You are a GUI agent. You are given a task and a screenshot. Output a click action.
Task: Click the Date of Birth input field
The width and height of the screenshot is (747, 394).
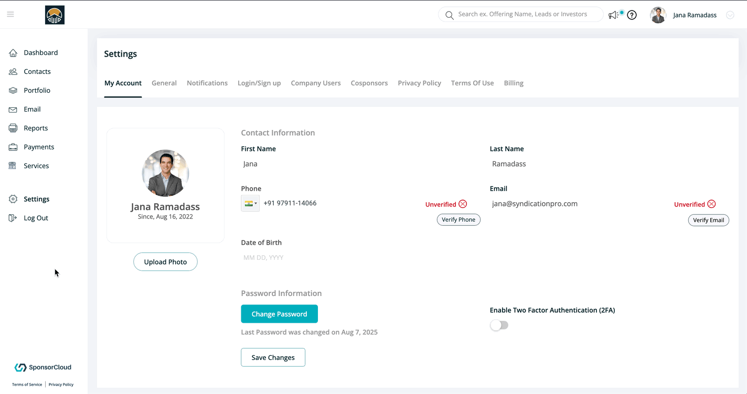coord(283,257)
